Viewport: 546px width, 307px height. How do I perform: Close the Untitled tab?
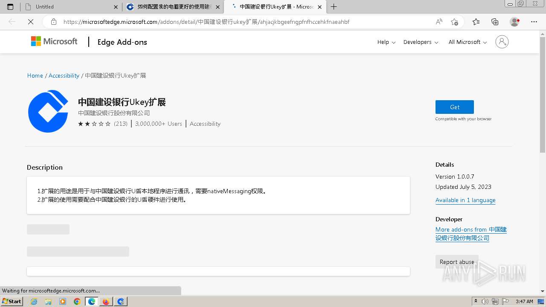[x=116, y=7]
